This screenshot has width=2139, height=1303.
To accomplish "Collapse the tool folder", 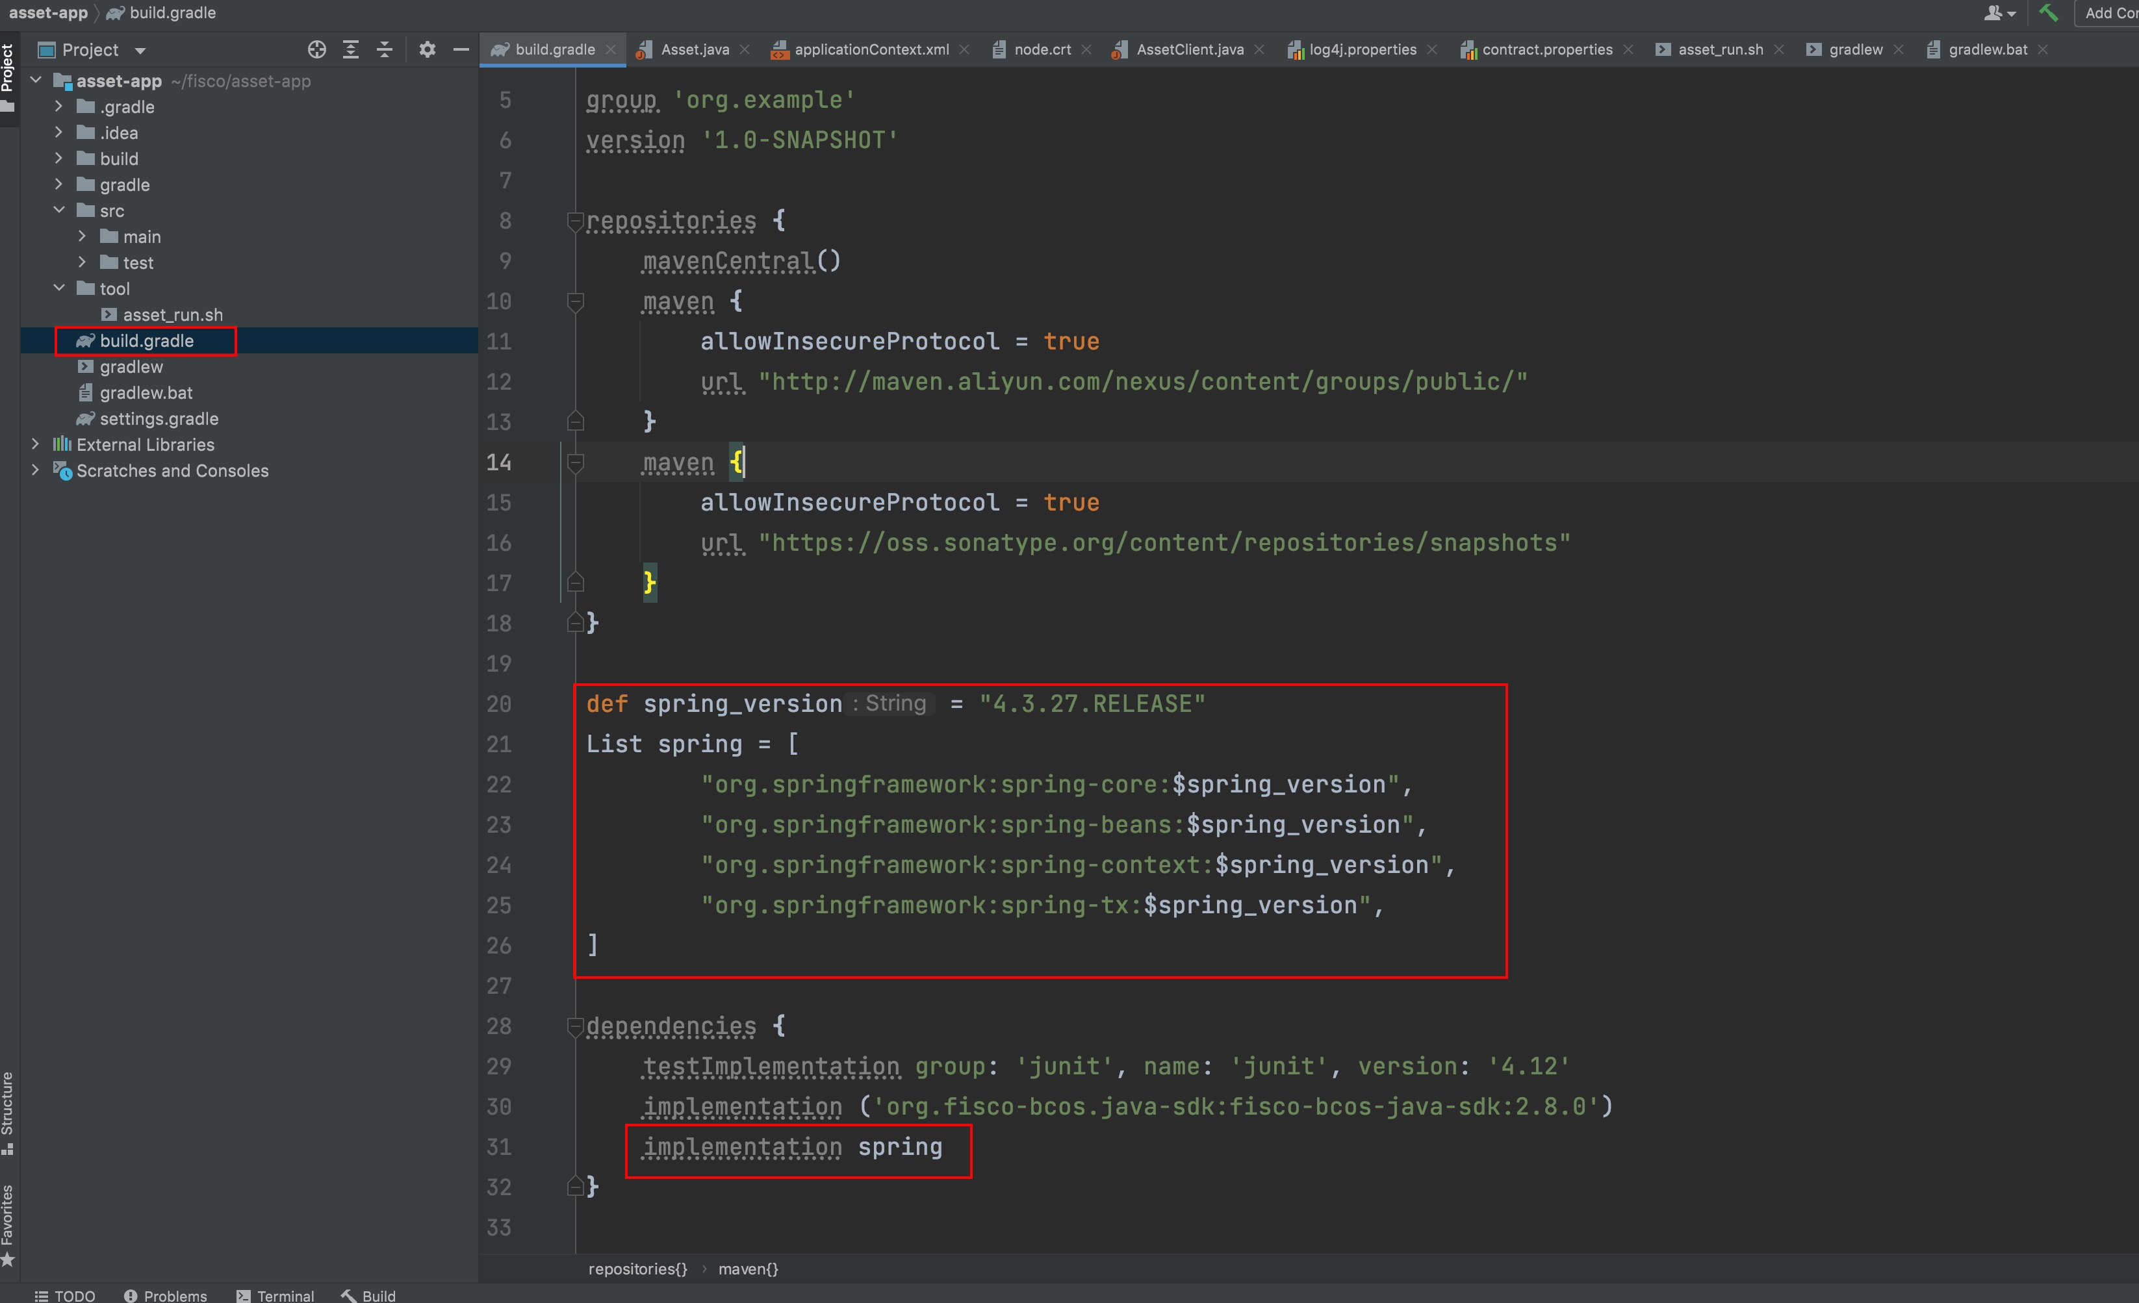I will (x=59, y=288).
